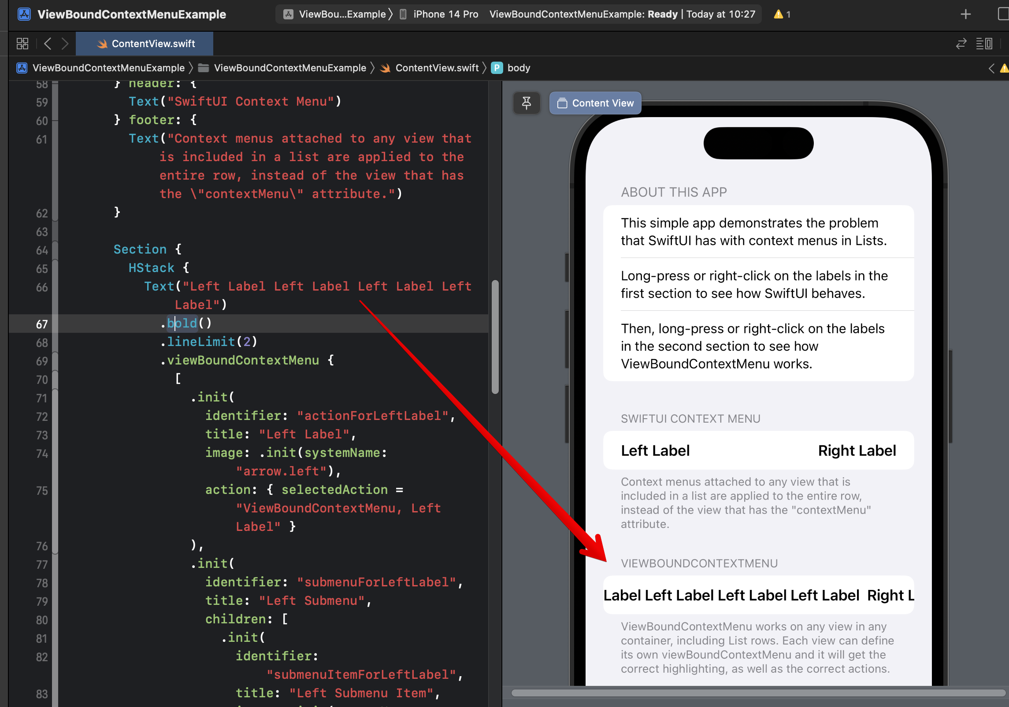Click the selectedAction variable on line 75

(334, 490)
